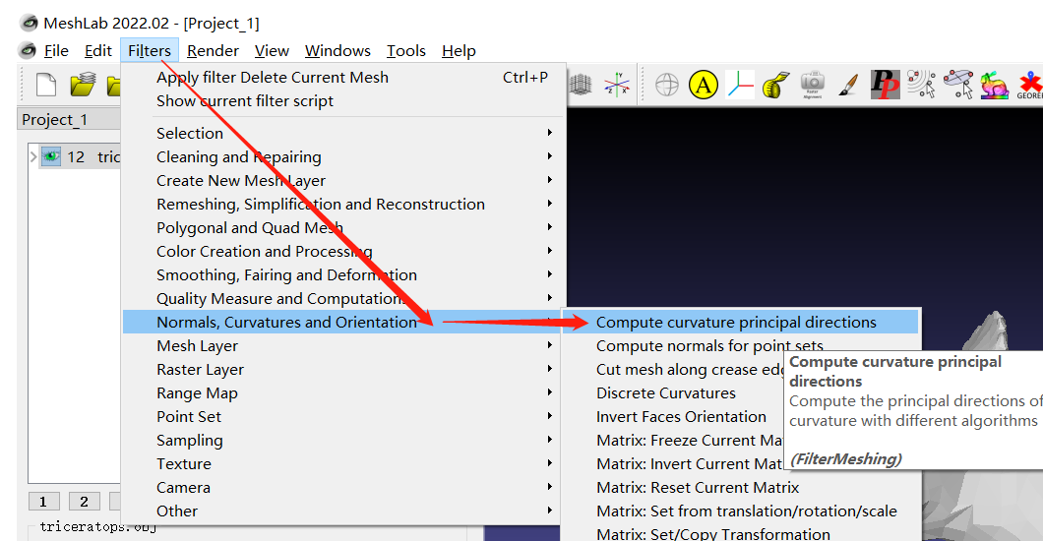The width and height of the screenshot is (1043, 541).
Task: Expand the triceratops layer tree arrow
Action: [33, 156]
